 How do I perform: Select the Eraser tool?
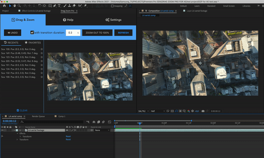pos(74,6)
